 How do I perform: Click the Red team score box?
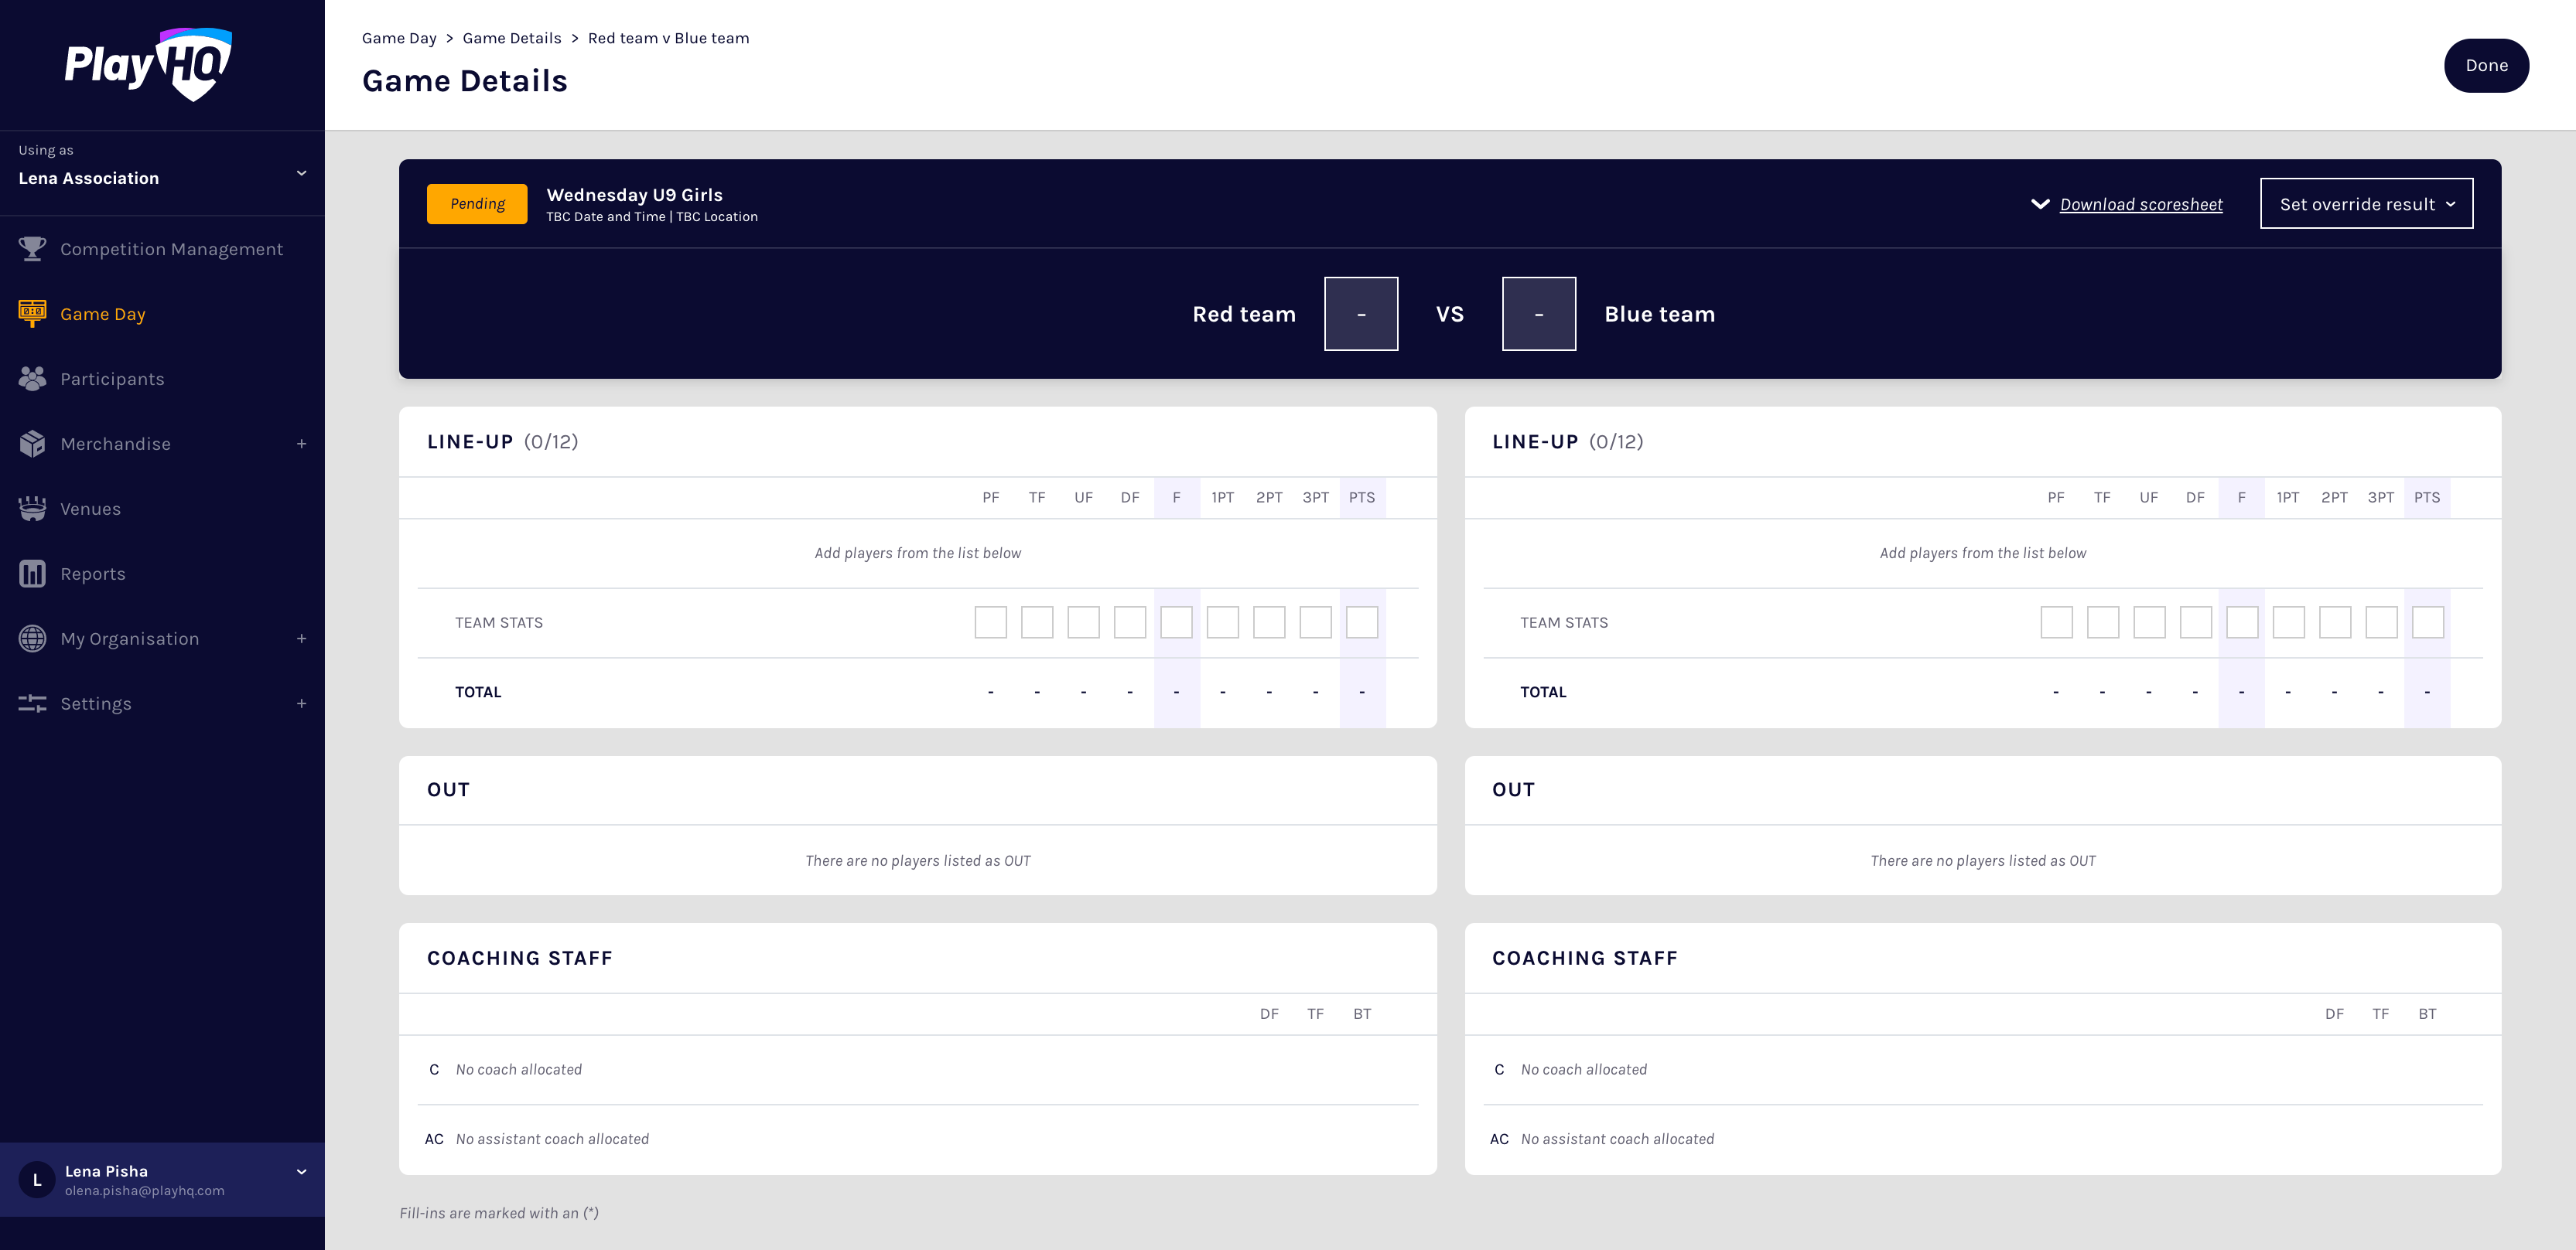coord(1360,314)
